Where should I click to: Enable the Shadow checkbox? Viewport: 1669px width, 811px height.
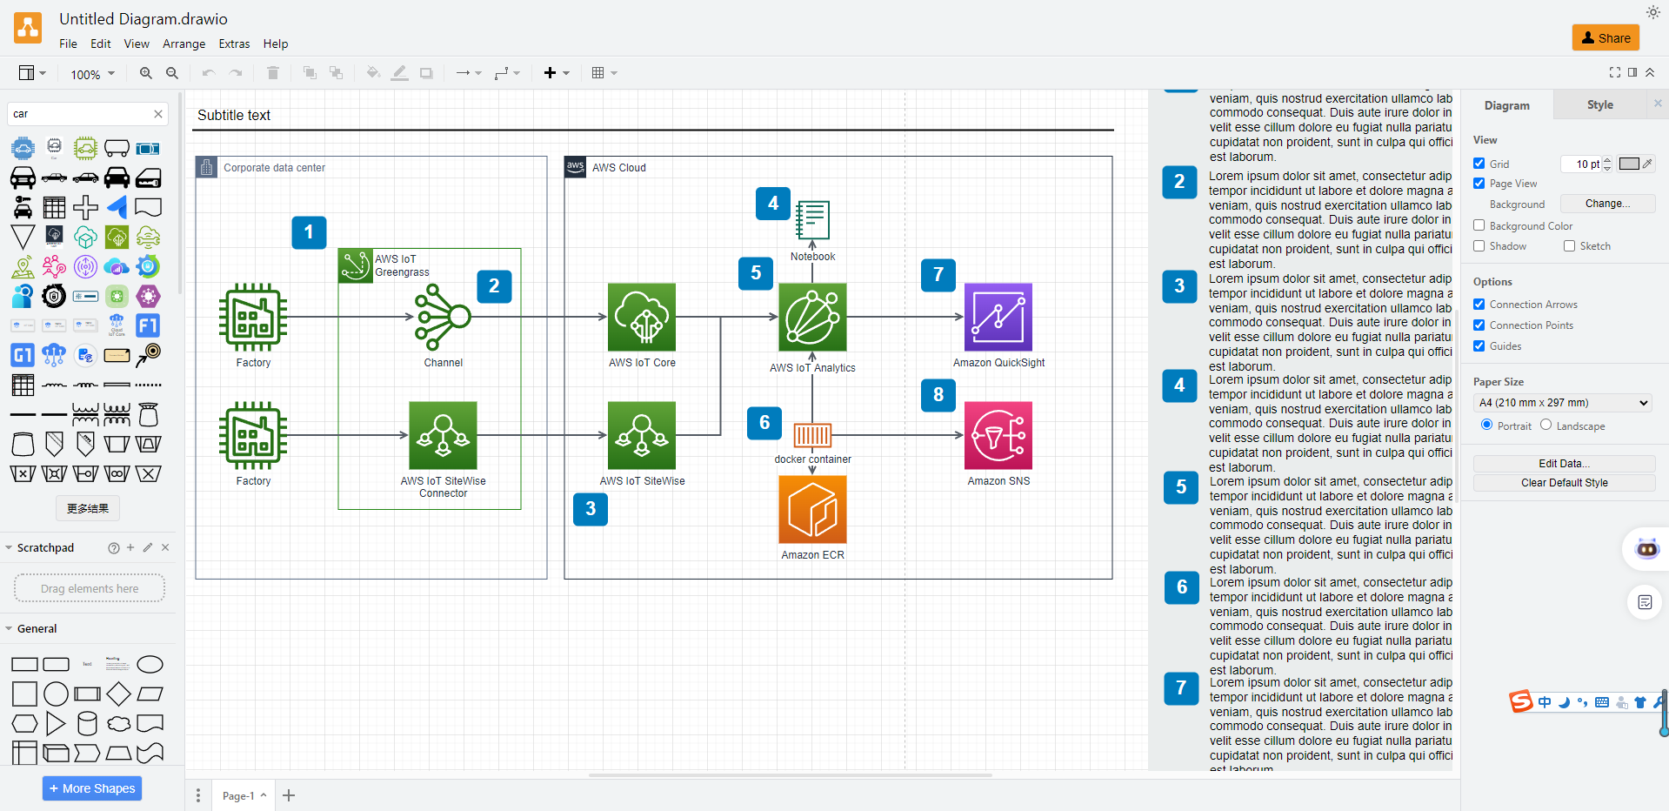[x=1479, y=246]
